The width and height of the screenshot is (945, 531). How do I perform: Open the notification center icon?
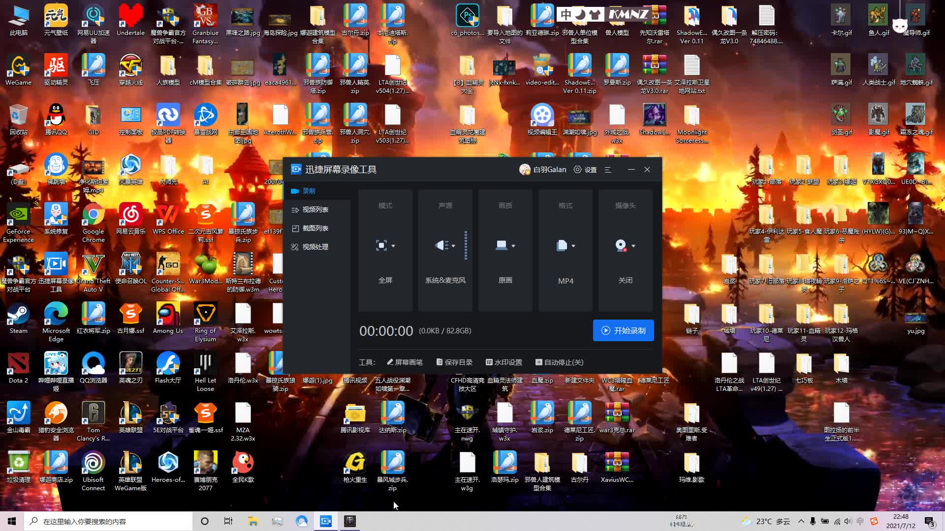click(930, 521)
